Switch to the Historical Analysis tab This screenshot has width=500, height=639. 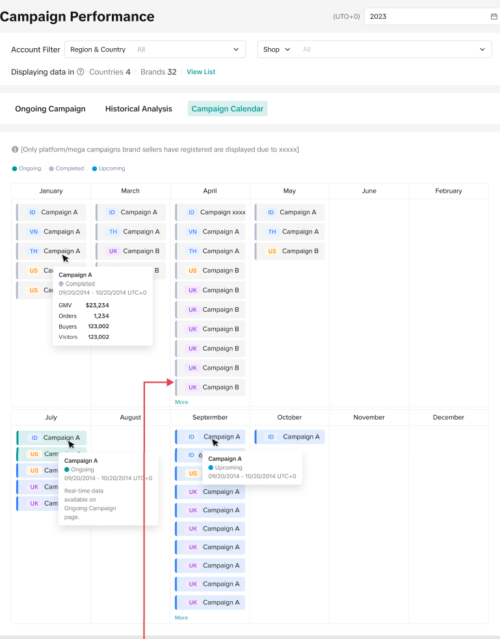pos(138,109)
